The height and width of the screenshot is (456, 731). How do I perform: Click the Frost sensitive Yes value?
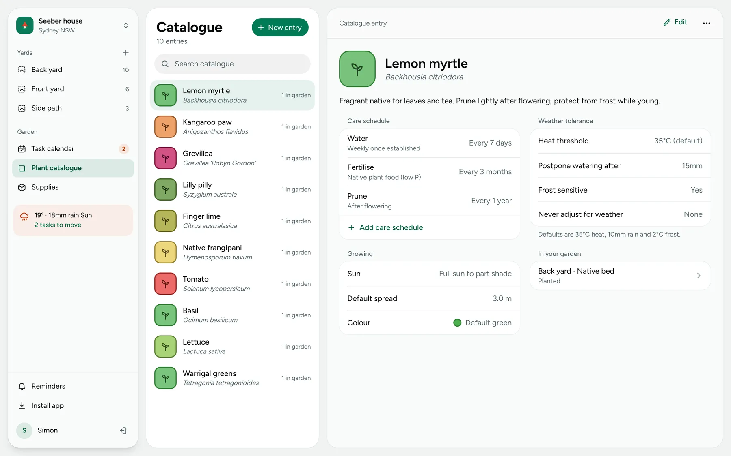pyautogui.click(x=696, y=190)
